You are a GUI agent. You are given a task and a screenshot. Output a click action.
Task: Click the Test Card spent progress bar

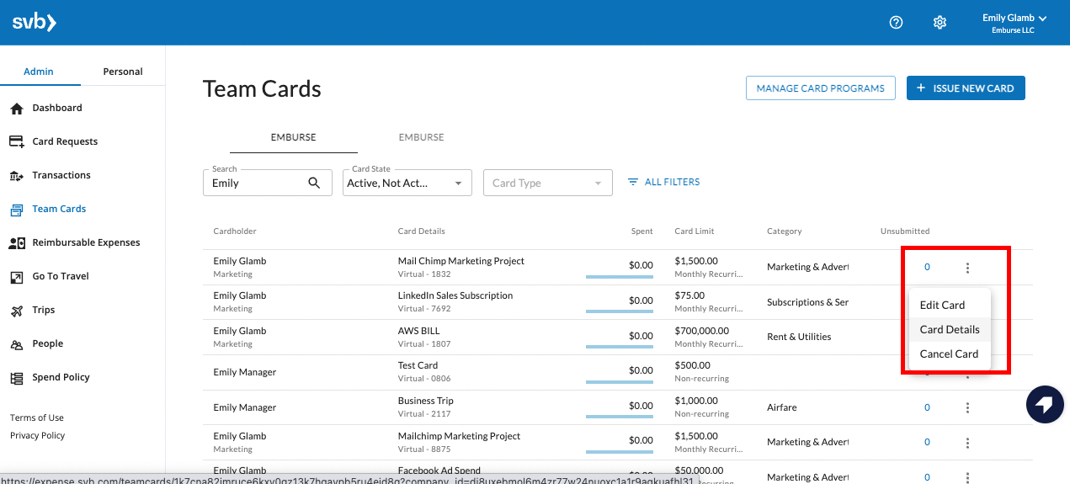[620, 381]
